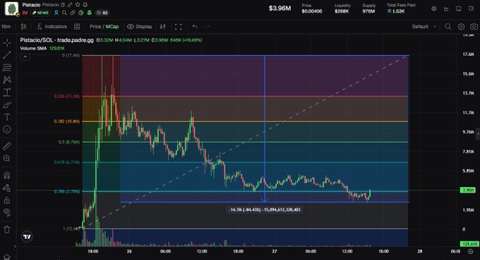
Task: Click the 0.786 (3.79M) Fibonacci level label
Action: tap(67, 191)
